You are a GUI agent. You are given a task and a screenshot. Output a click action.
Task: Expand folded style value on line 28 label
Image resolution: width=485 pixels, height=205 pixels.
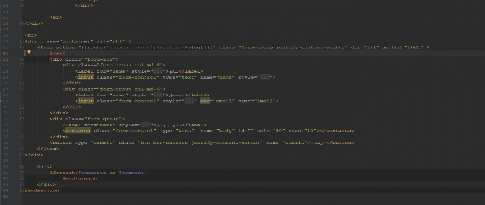[158, 95]
